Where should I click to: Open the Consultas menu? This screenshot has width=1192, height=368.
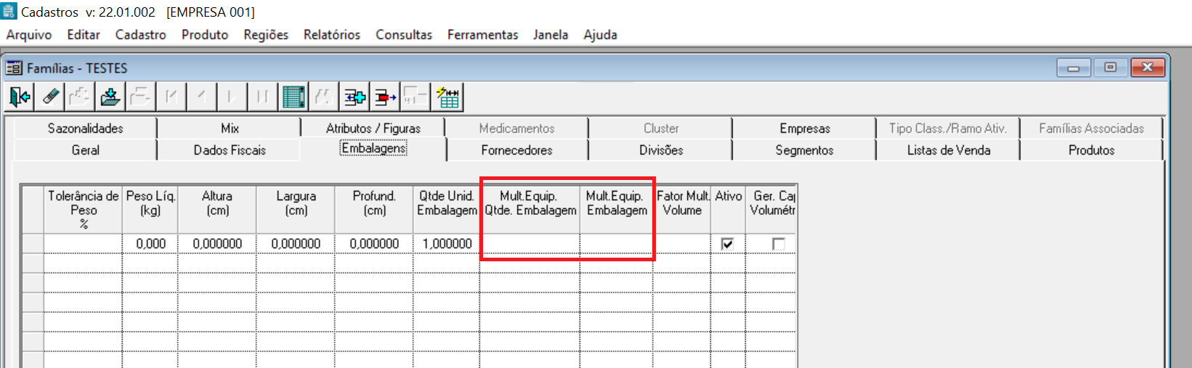click(404, 35)
